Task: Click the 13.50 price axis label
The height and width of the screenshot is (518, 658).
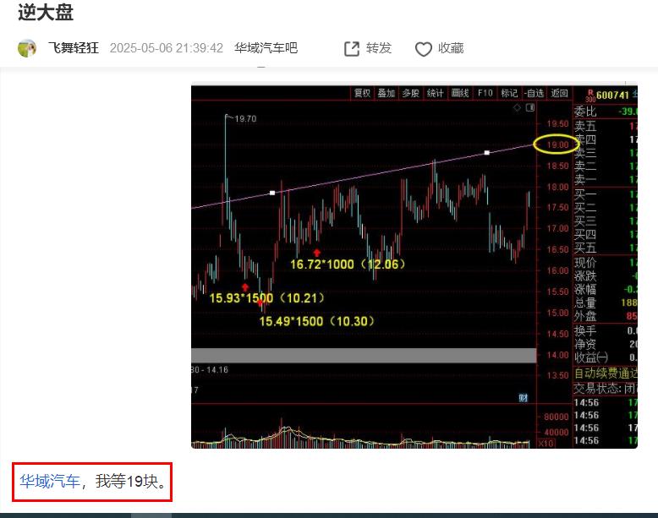Action: pyautogui.click(x=557, y=375)
